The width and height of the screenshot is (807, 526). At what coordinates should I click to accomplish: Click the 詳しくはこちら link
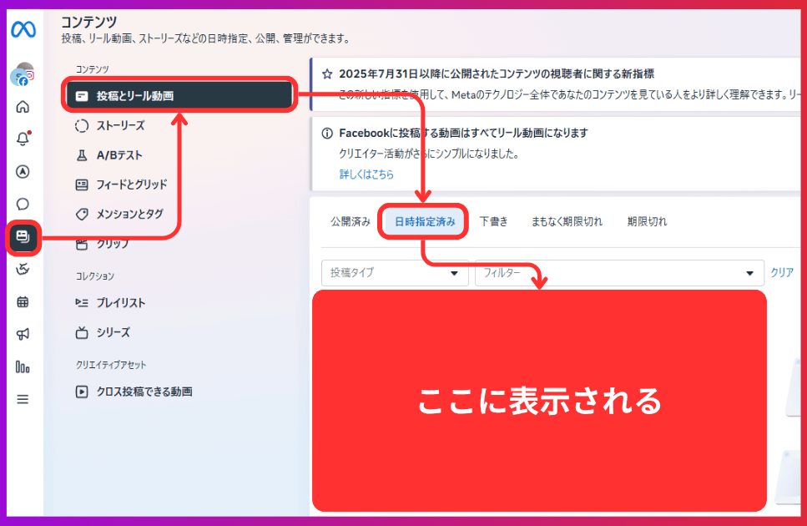tap(366, 174)
